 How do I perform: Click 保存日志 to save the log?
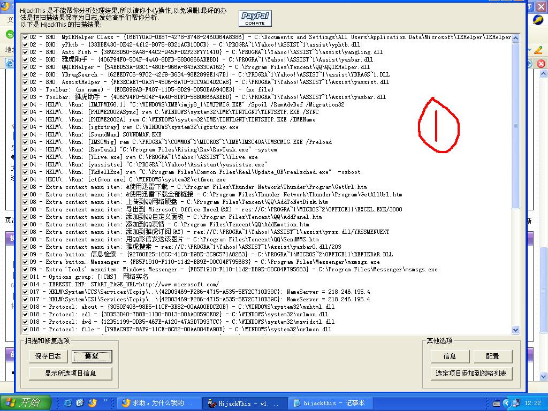48,356
